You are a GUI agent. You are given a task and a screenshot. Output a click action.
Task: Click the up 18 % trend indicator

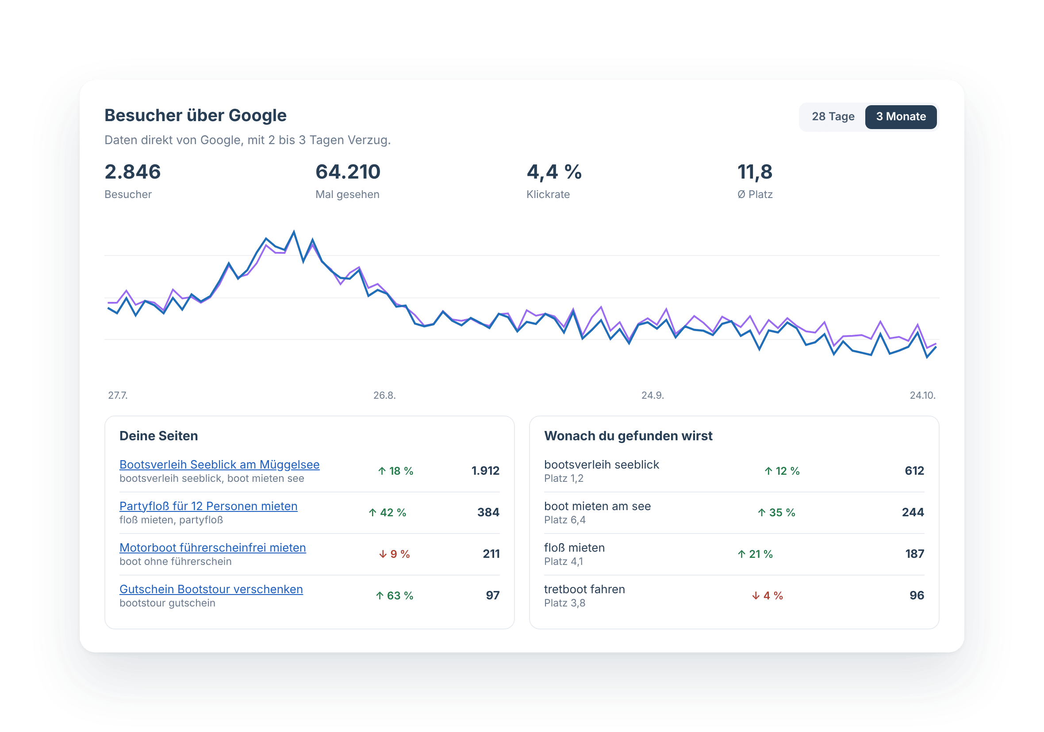coord(395,471)
